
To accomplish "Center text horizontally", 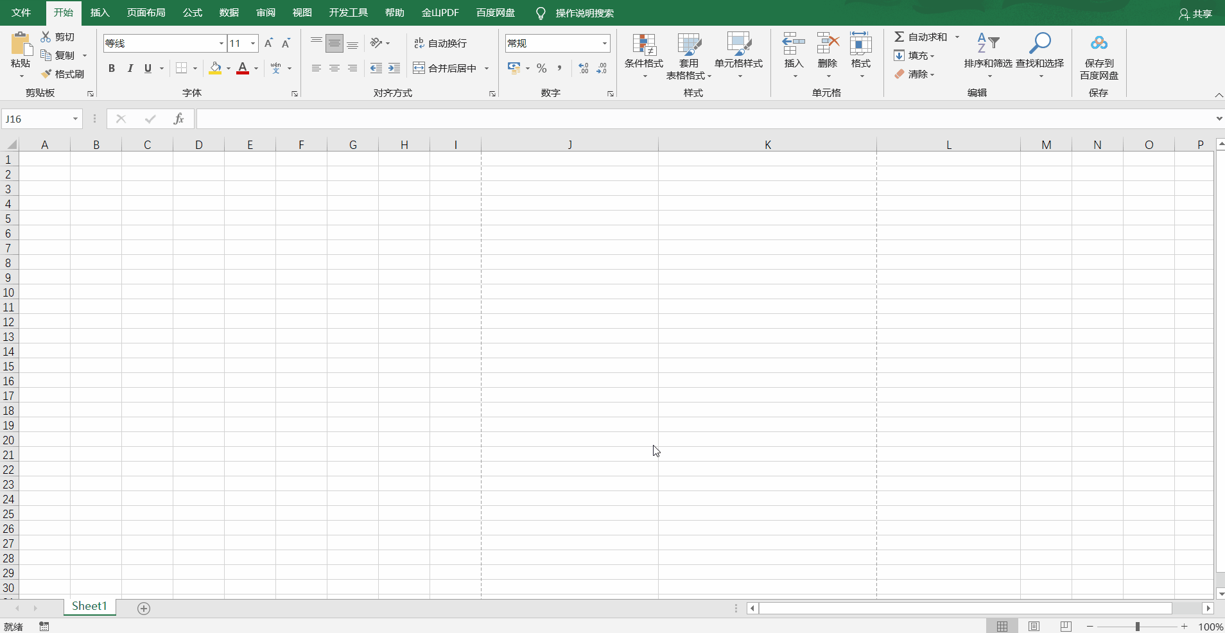I will click(334, 68).
